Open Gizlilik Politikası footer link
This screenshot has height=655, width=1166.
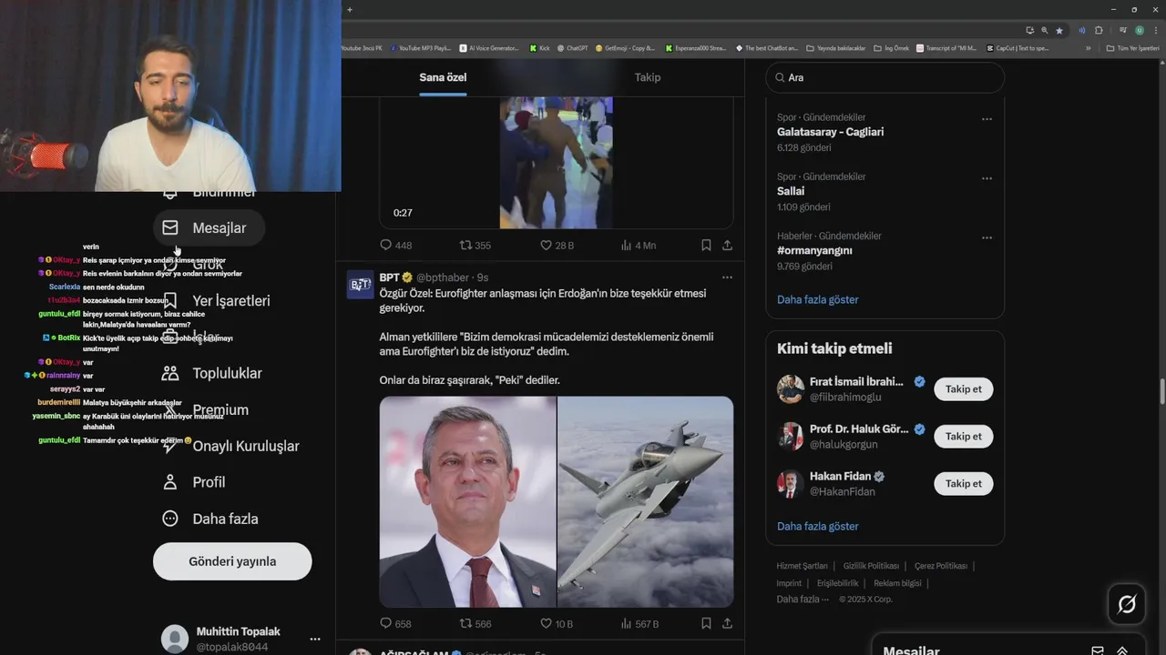click(x=871, y=566)
